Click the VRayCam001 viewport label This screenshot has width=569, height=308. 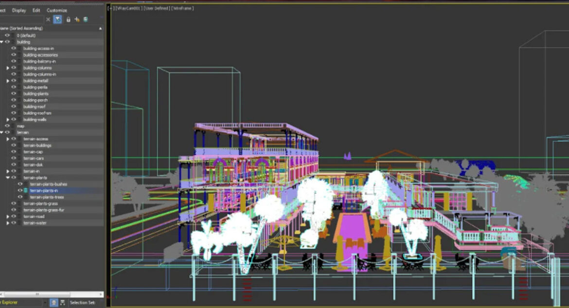pyautogui.click(x=129, y=8)
